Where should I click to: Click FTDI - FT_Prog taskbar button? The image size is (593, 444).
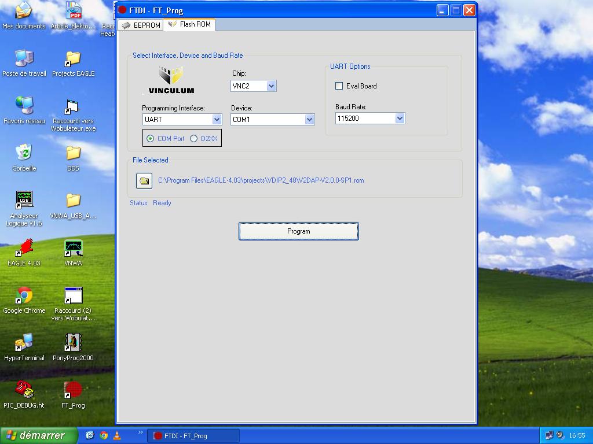click(193, 436)
